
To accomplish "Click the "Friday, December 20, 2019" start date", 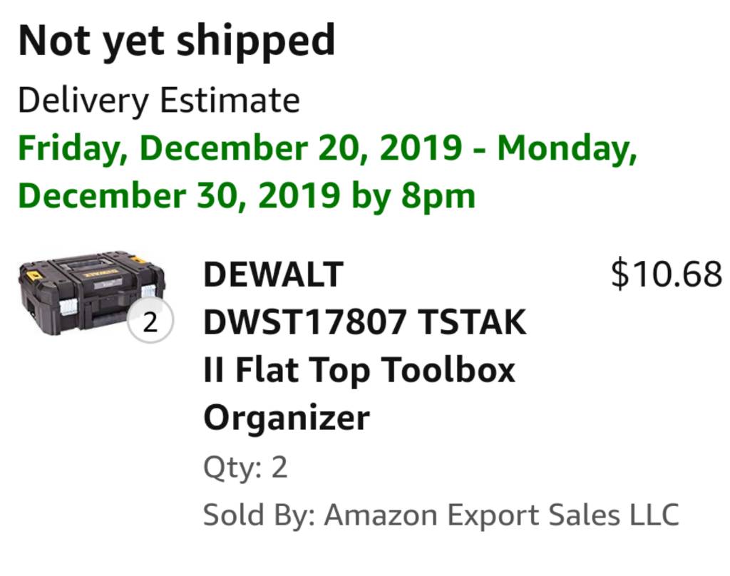I will coord(240,148).
